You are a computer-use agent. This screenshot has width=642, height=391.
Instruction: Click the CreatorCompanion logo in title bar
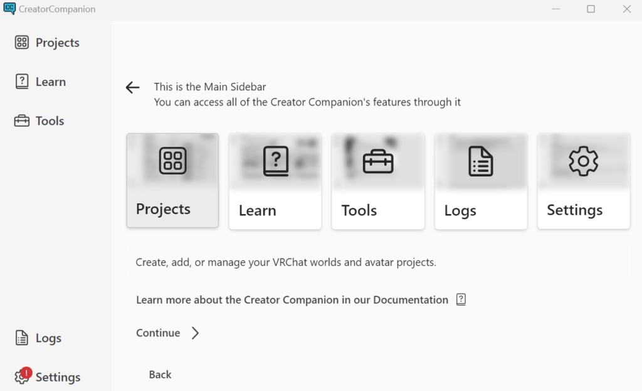[x=9, y=9]
